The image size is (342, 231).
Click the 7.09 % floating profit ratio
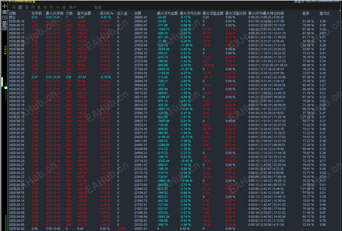[x=230, y=65]
